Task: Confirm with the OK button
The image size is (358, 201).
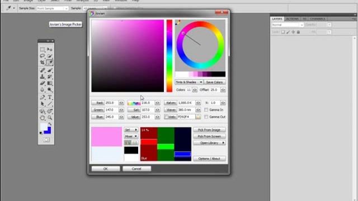Action: (x=106, y=169)
